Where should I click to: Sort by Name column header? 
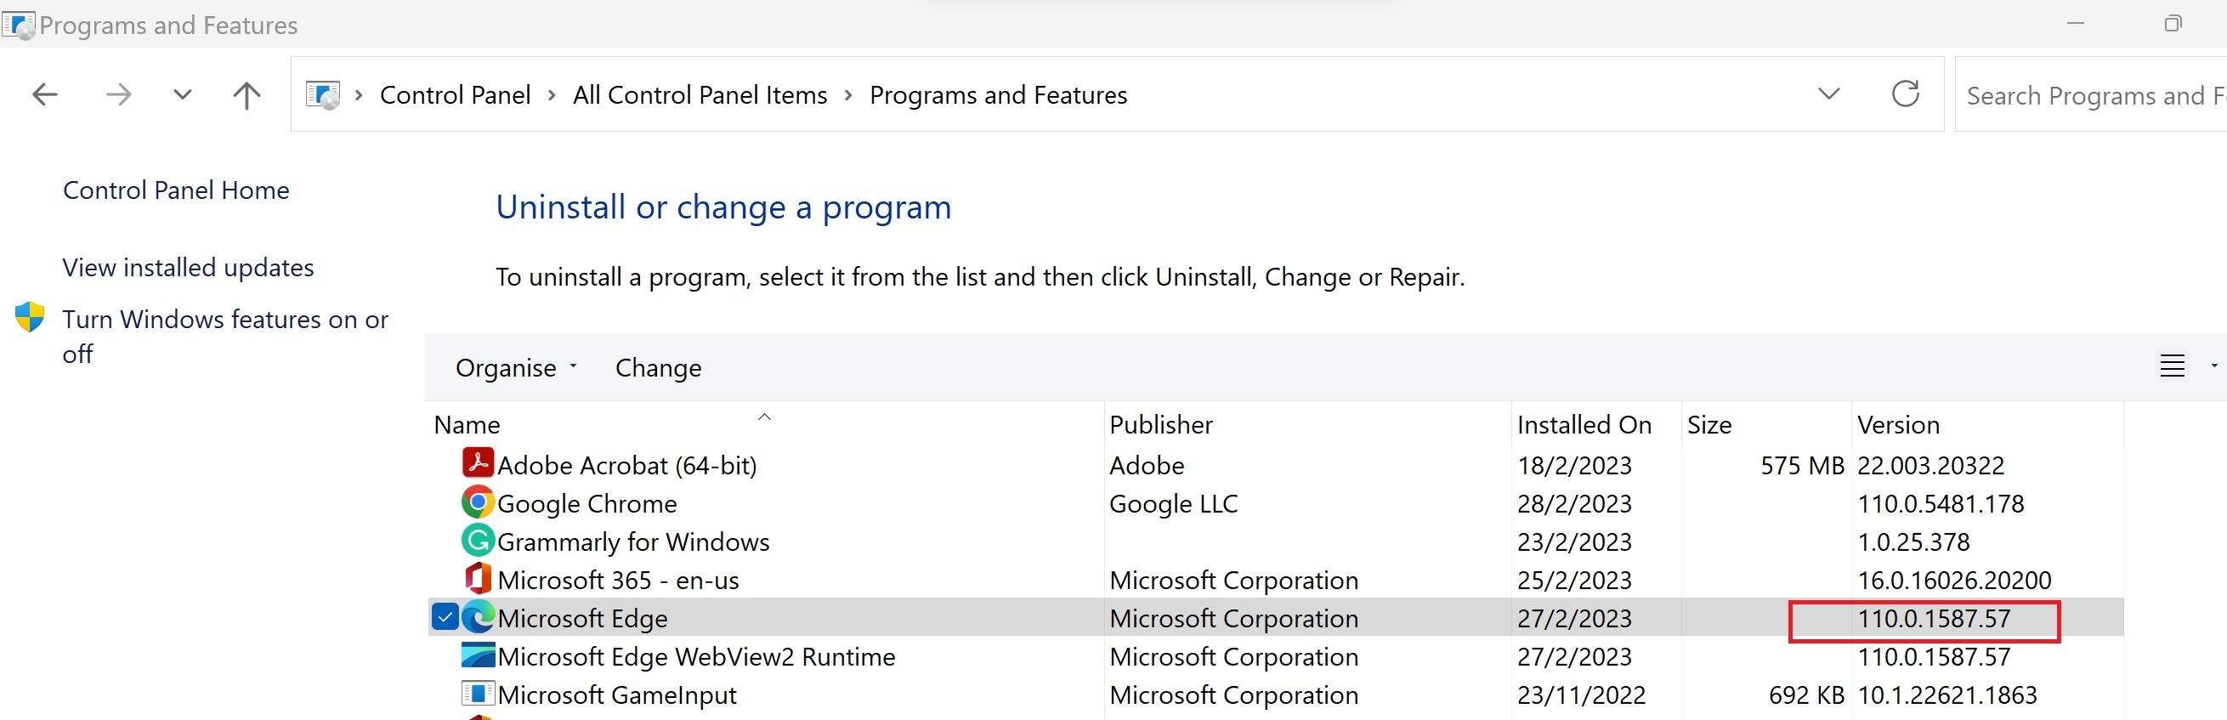(467, 425)
